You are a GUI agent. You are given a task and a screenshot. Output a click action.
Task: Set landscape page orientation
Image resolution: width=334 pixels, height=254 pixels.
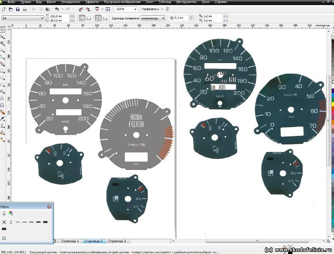pos(89,19)
